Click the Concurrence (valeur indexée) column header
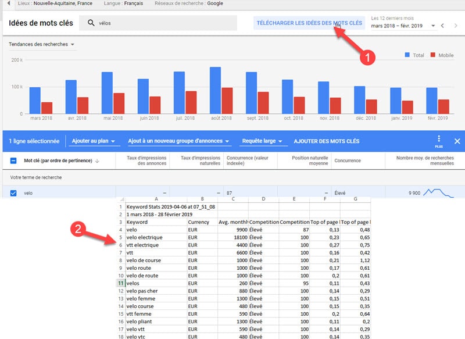This screenshot has height=339, width=465. pos(249,161)
